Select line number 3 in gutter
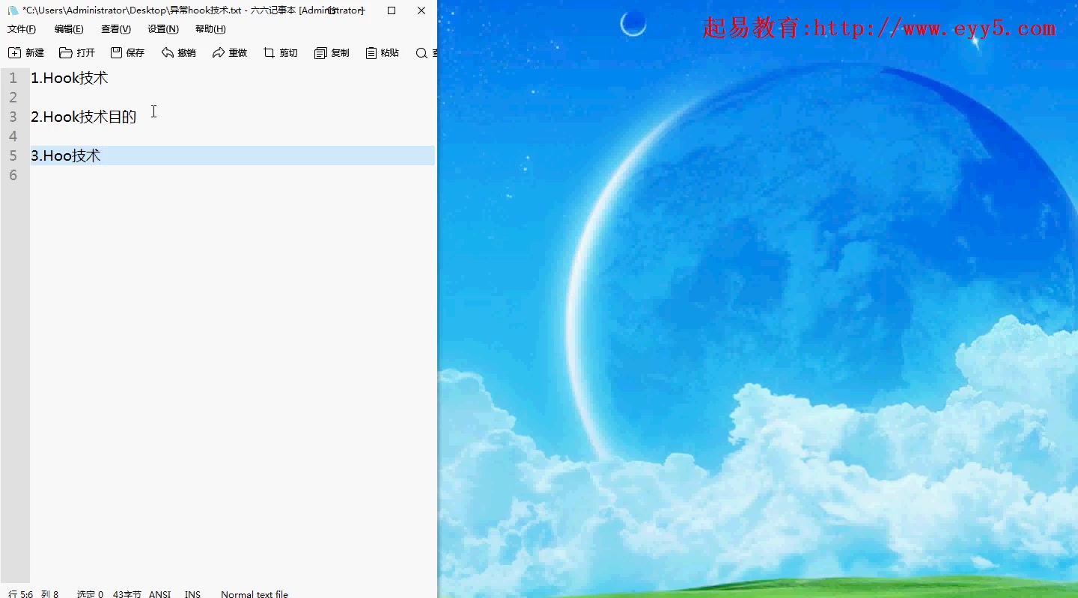 point(13,117)
